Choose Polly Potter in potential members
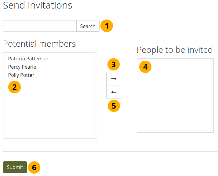 pos(21,75)
